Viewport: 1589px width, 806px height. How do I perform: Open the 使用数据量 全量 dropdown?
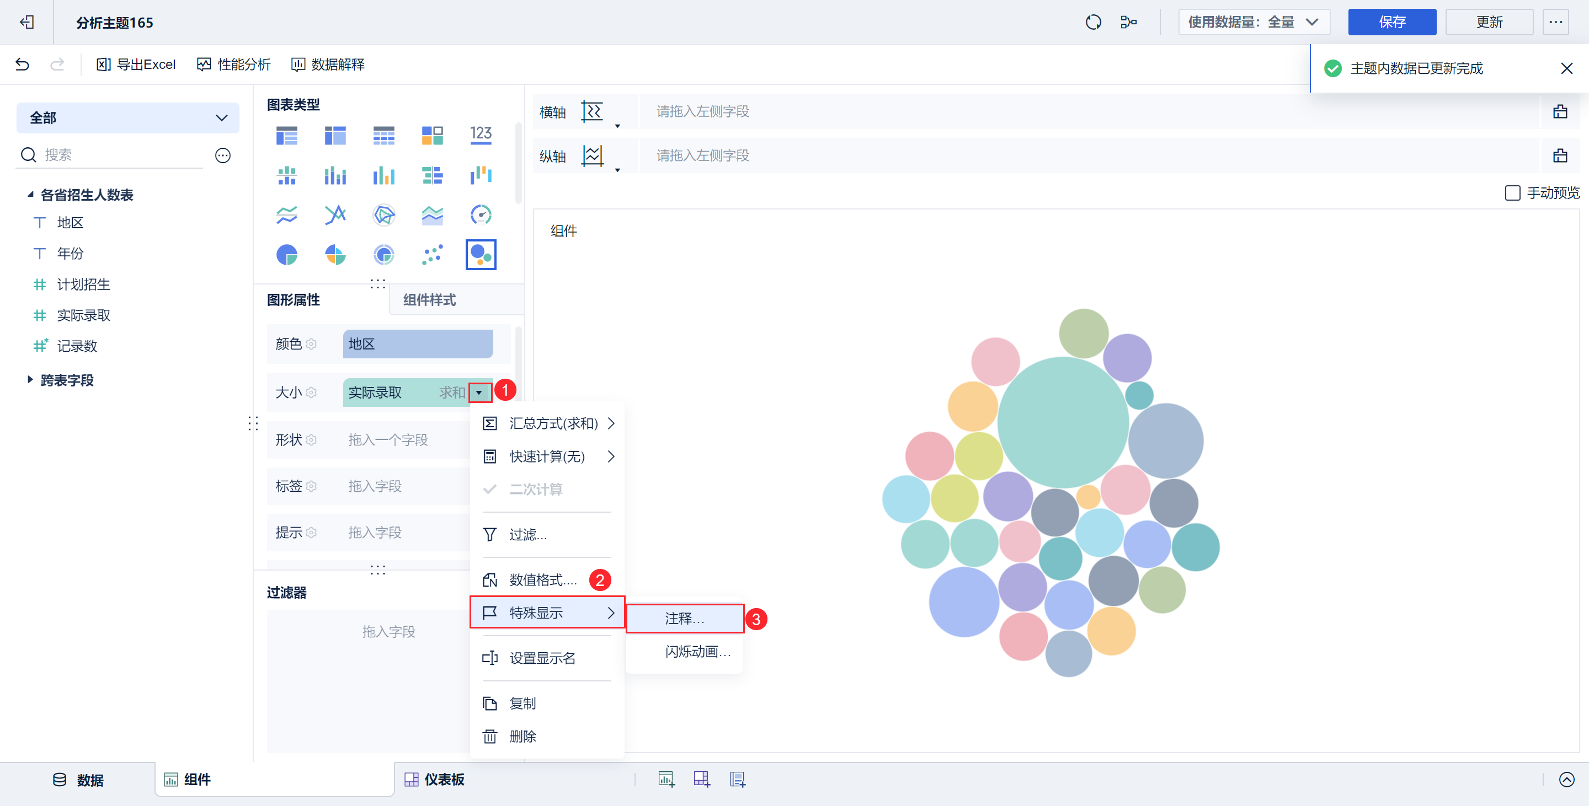tap(1254, 23)
